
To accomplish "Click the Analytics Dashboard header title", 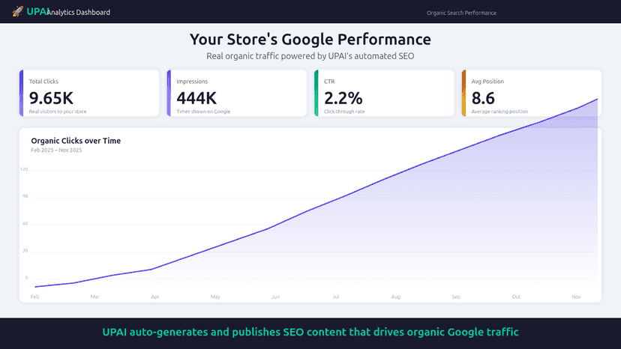I will 79,12.
